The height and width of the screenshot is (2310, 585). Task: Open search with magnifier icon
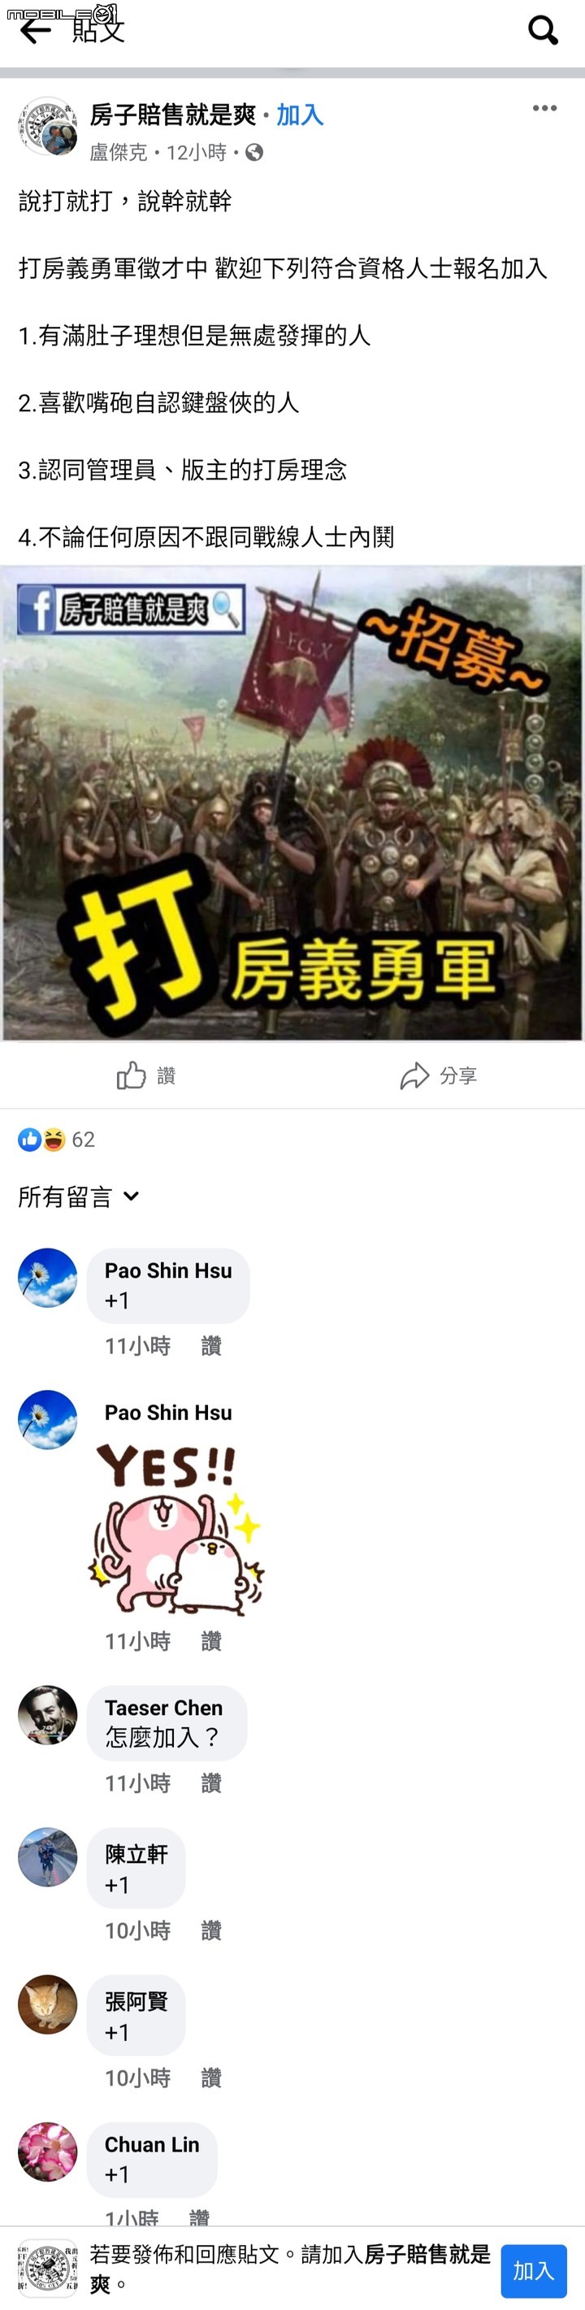(543, 31)
